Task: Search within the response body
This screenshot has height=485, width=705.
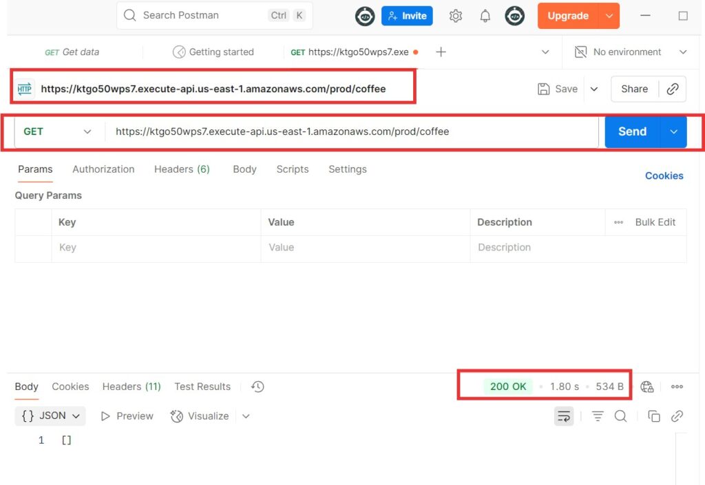Action: (620, 416)
